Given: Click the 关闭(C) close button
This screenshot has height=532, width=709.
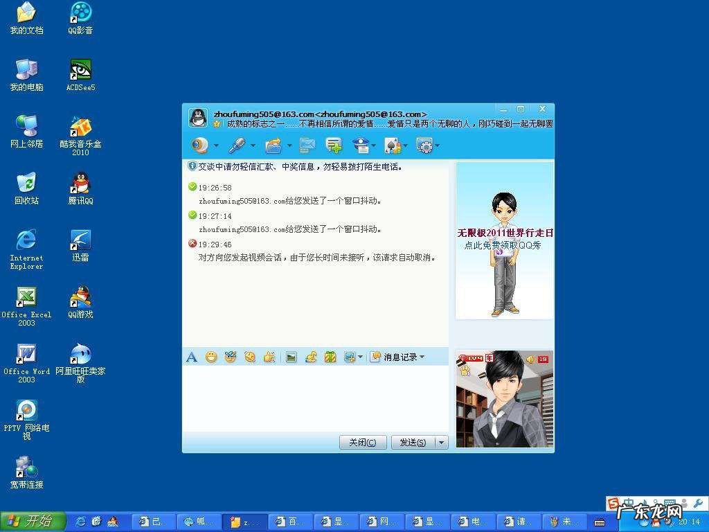Looking at the screenshot, I should (x=362, y=442).
